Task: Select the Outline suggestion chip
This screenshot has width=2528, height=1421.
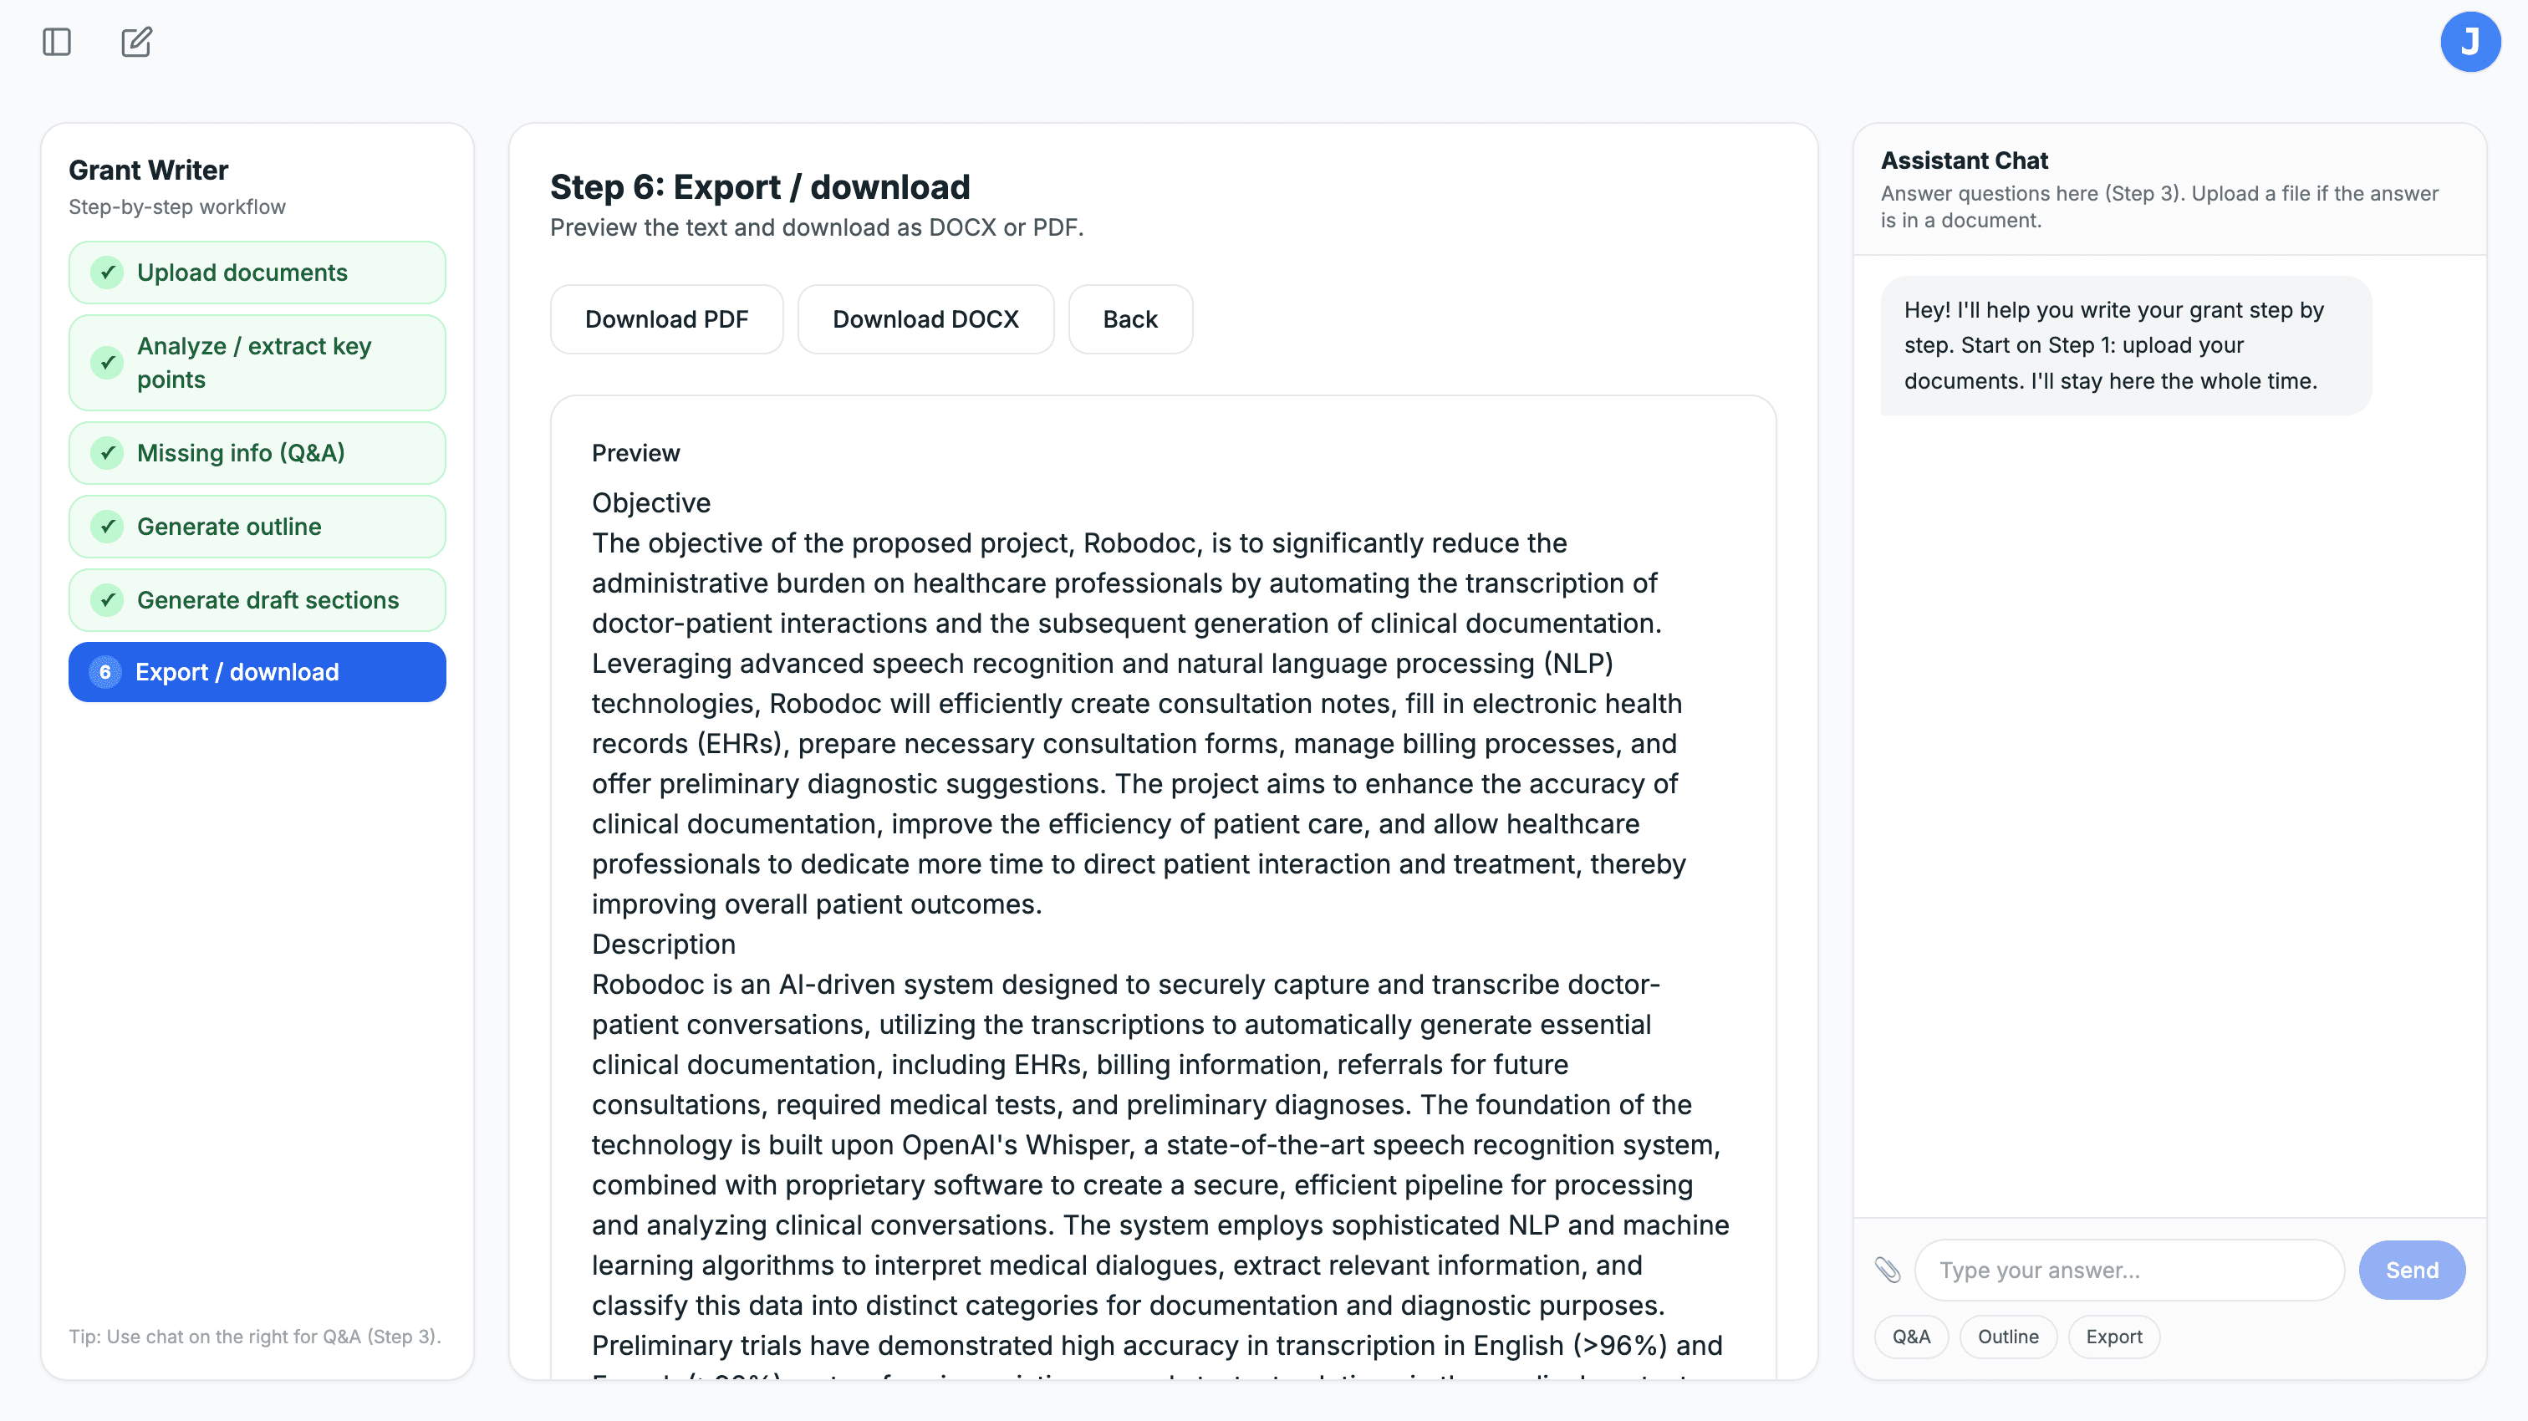Action: point(2008,1337)
